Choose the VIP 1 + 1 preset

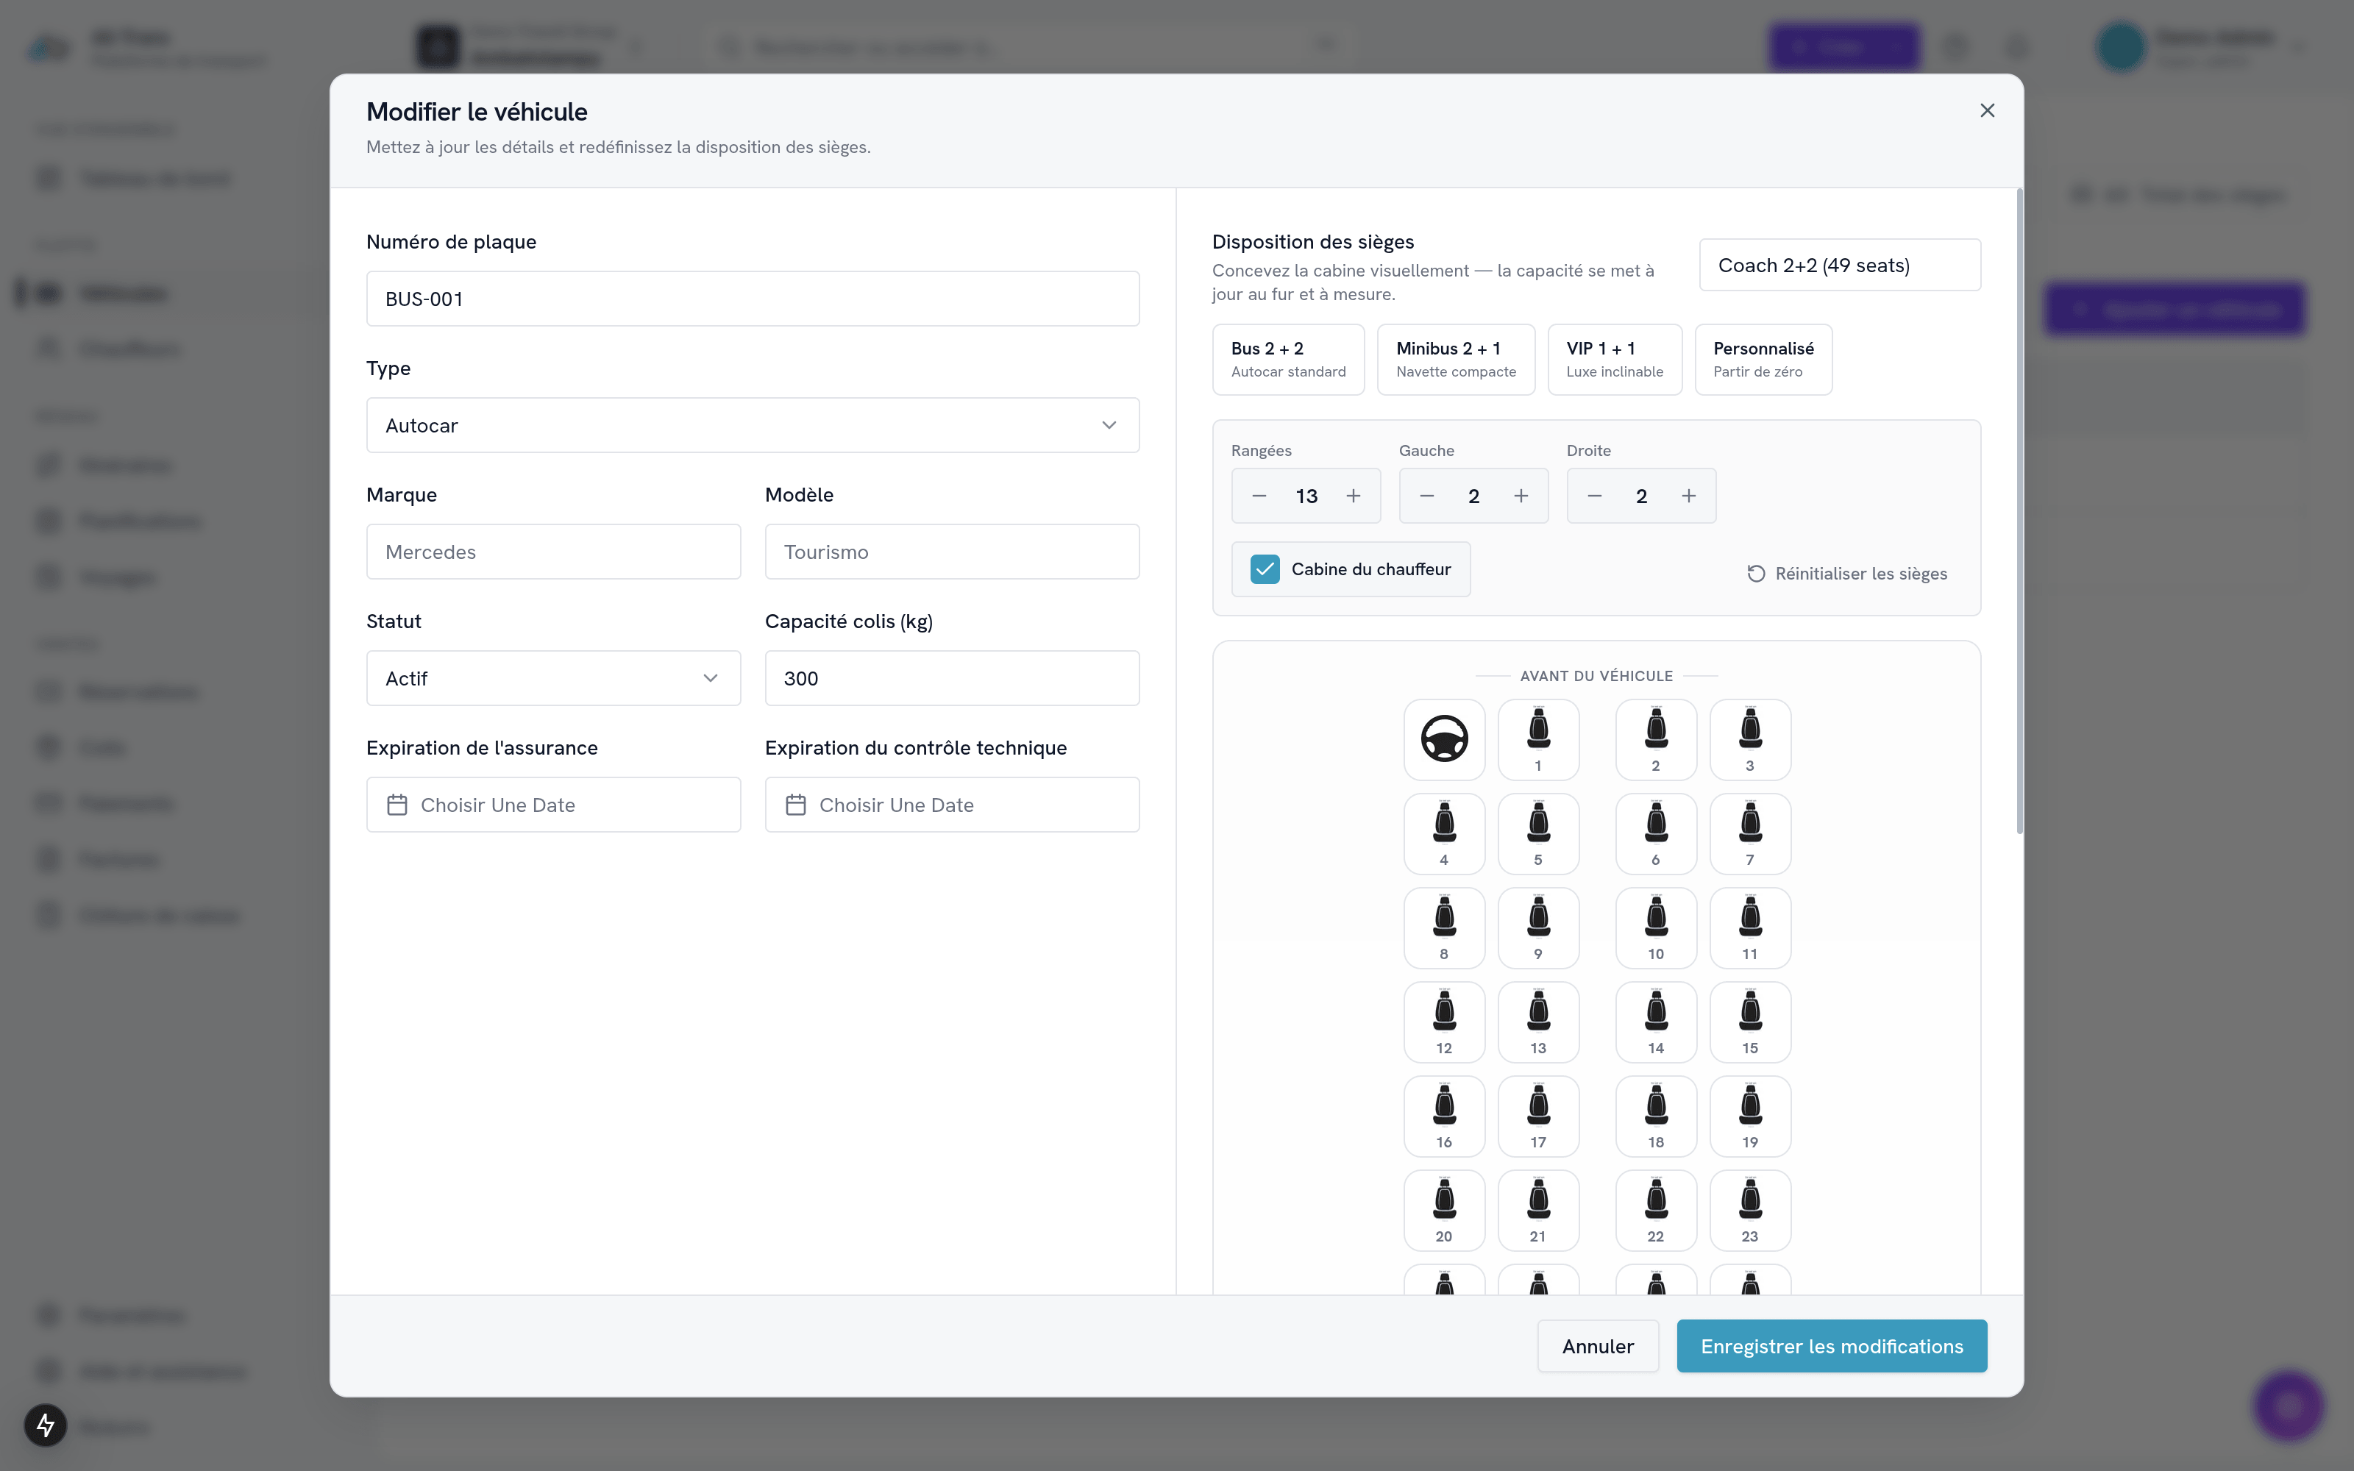click(x=1615, y=360)
